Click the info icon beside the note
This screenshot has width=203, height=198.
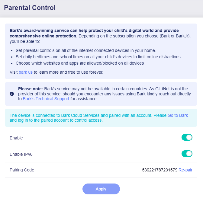click(x=12, y=94)
